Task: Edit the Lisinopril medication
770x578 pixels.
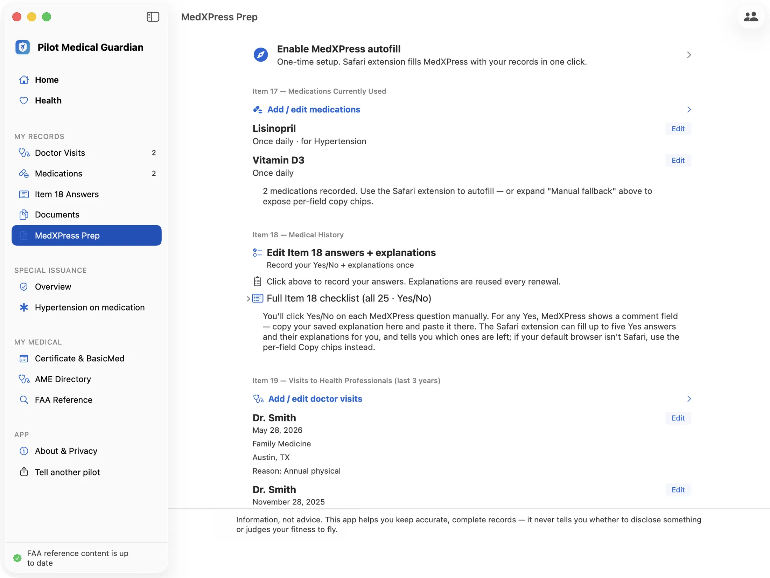Action: (678, 129)
